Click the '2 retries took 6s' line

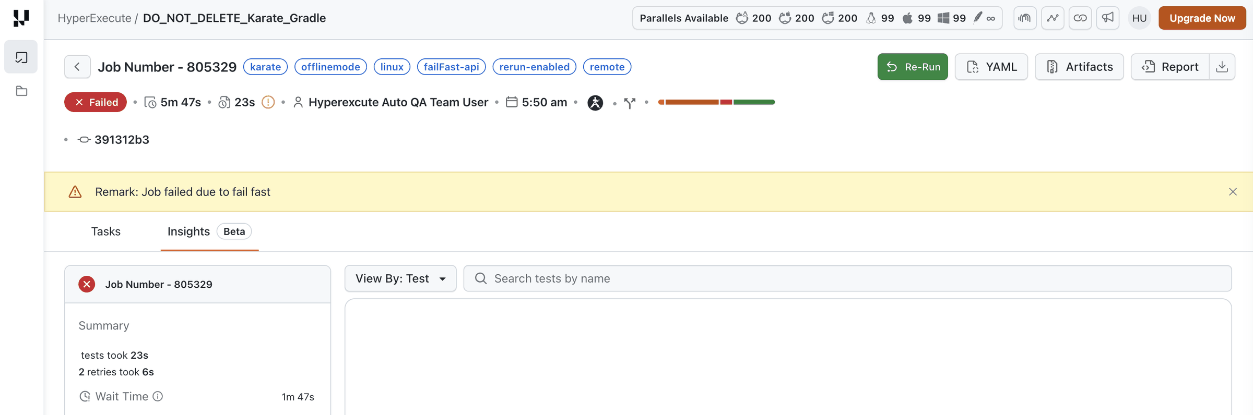[x=116, y=372]
